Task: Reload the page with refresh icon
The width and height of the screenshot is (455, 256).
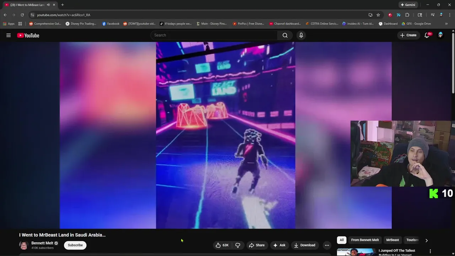Action: pyautogui.click(x=22, y=15)
